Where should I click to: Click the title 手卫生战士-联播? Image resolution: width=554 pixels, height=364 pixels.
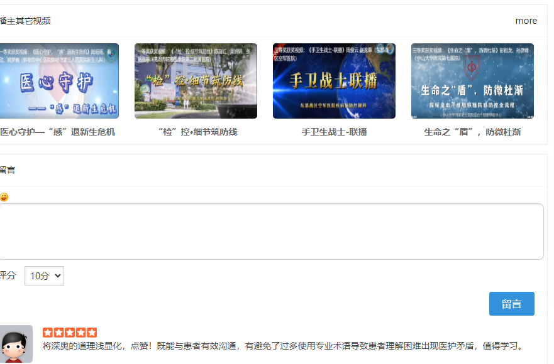pos(334,132)
